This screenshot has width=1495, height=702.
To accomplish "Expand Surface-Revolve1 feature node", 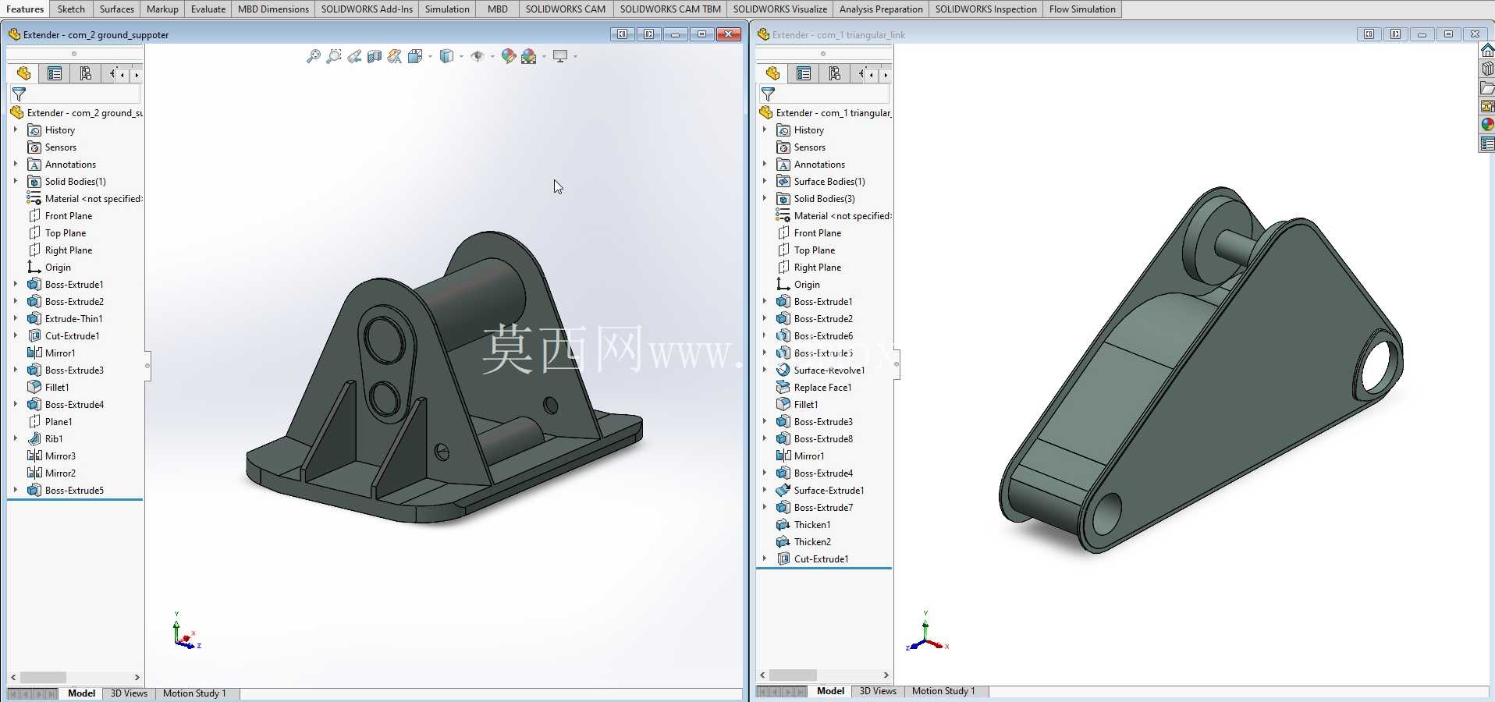I will click(x=765, y=370).
